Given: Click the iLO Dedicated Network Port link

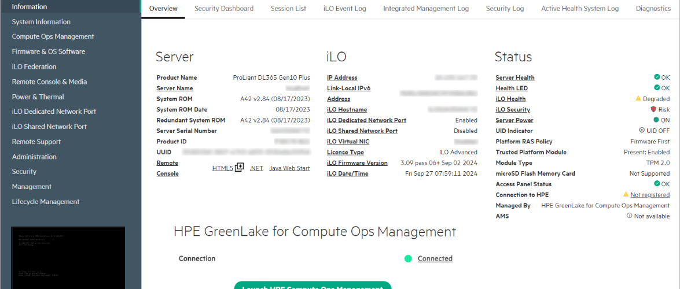Looking at the screenshot, I should click(x=366, y=120).
